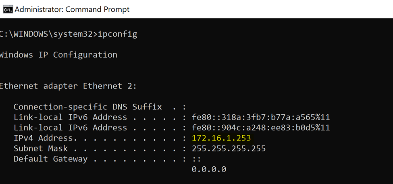This screenshot has height=184, width=393.
Task: Click the :: IPv6 default gateway value
Action: 197,159
